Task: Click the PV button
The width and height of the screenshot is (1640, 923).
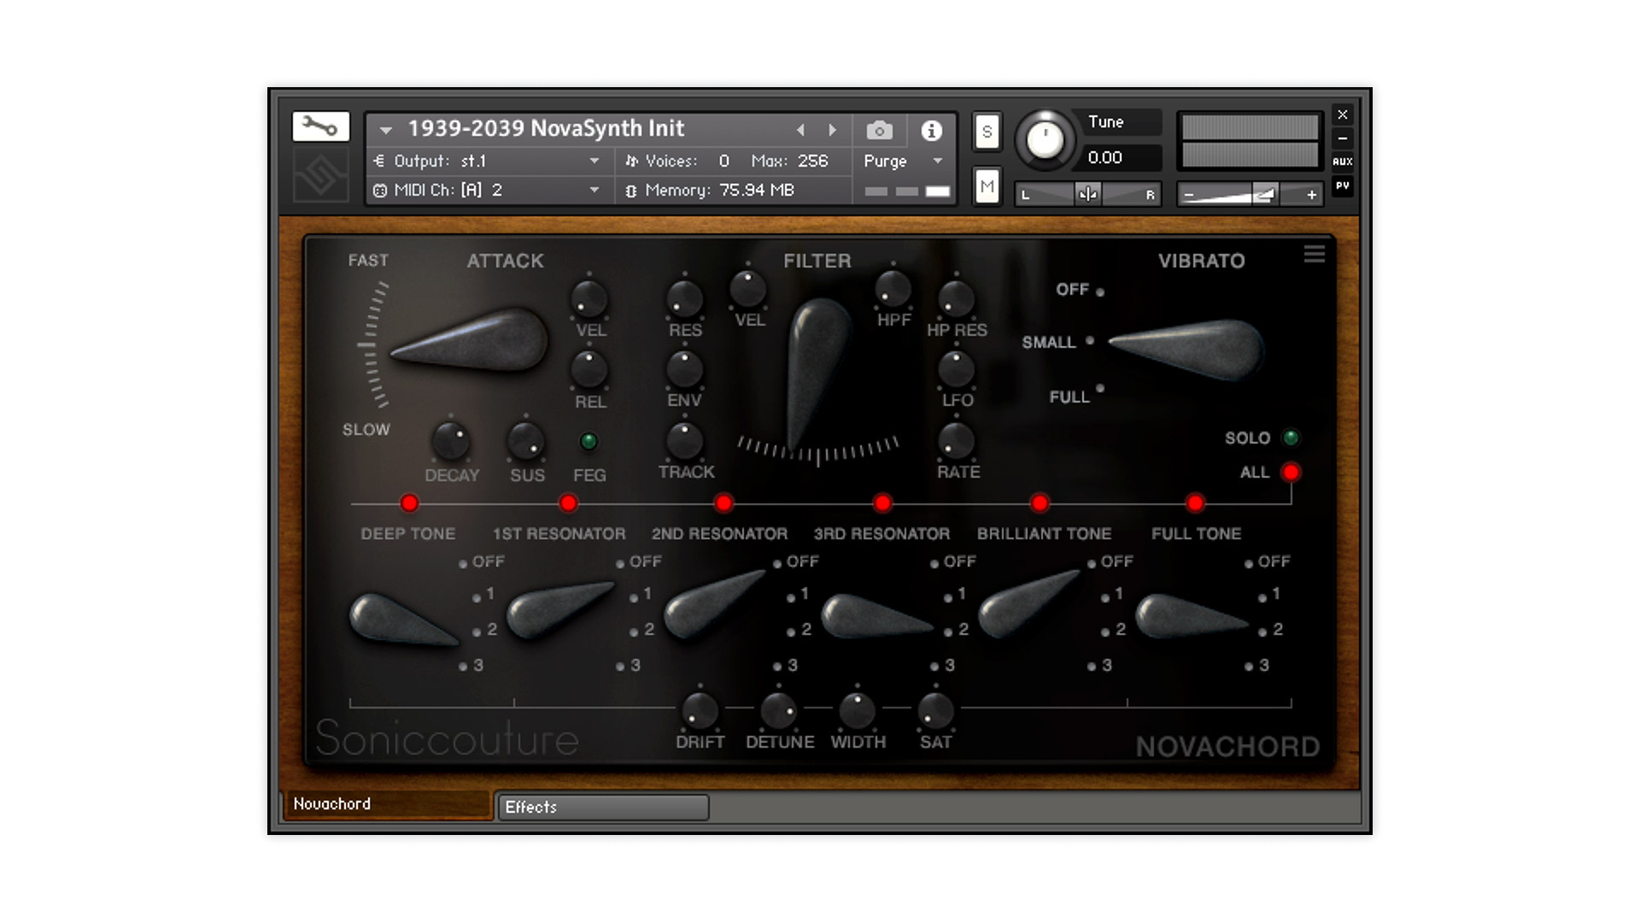Action: 1342,185
